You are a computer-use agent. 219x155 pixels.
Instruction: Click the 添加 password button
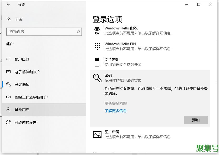196,120
